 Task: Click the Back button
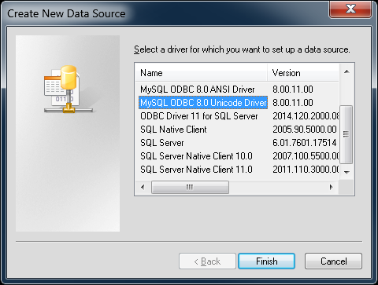207,261
